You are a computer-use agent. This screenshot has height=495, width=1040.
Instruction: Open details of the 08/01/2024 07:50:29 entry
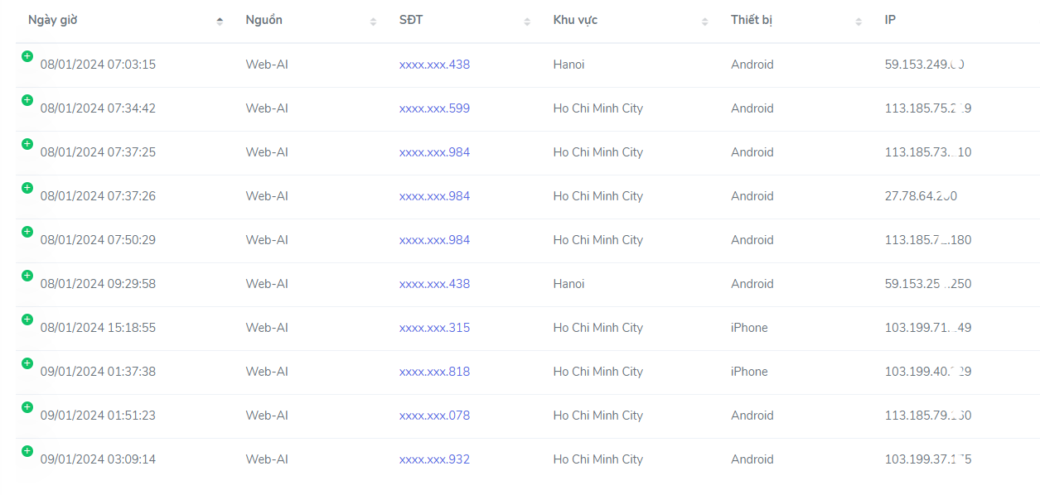(x=27, y=232)
